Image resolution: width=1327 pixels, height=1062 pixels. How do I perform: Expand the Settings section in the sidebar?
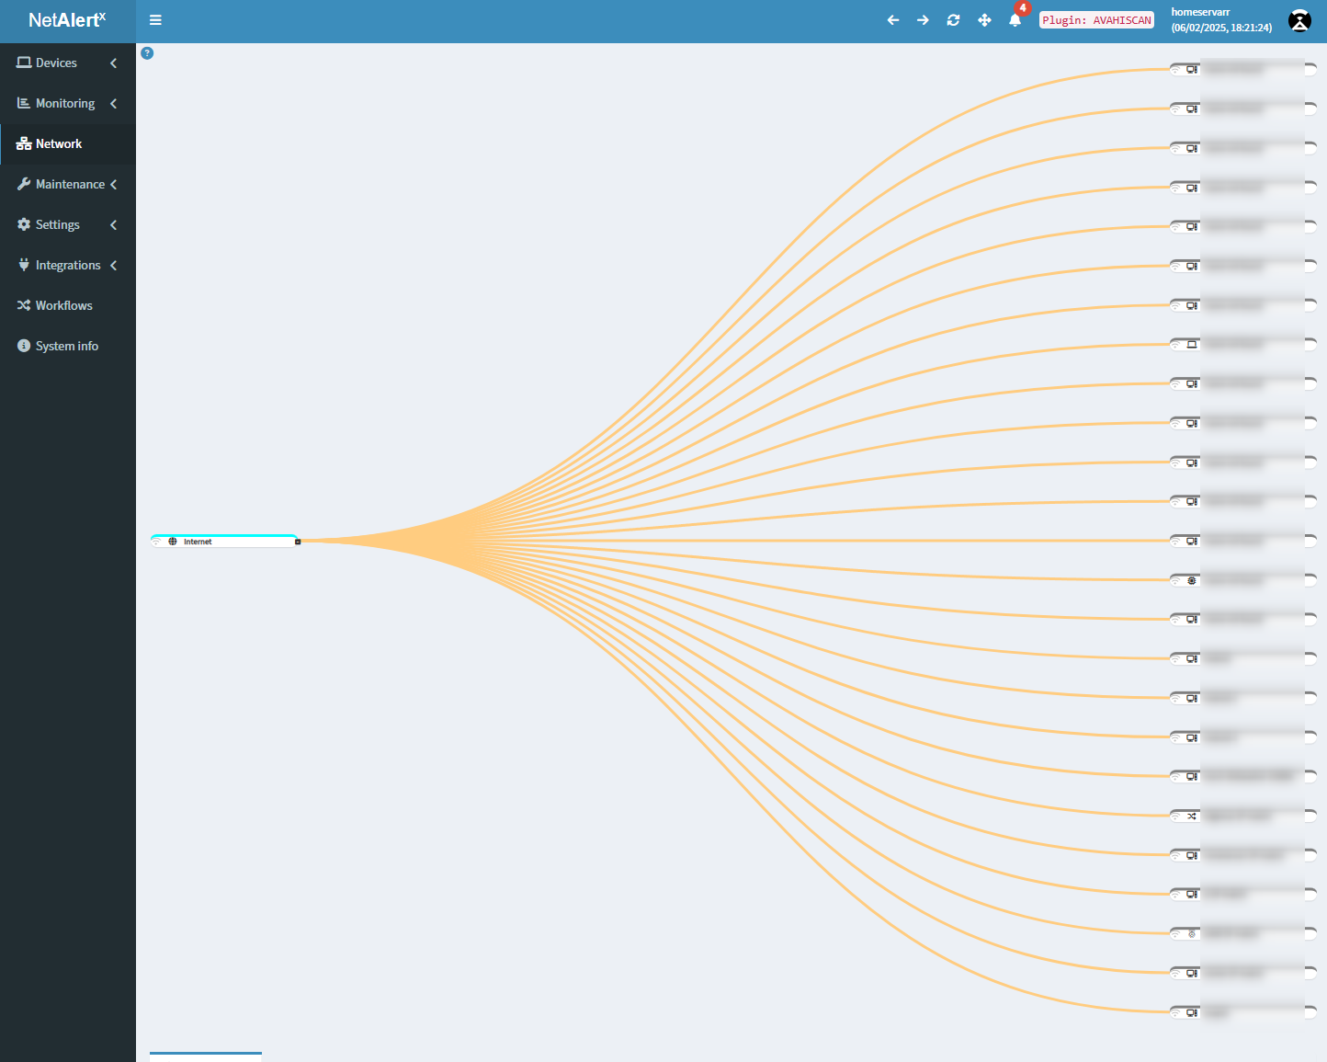pos(57,224)
